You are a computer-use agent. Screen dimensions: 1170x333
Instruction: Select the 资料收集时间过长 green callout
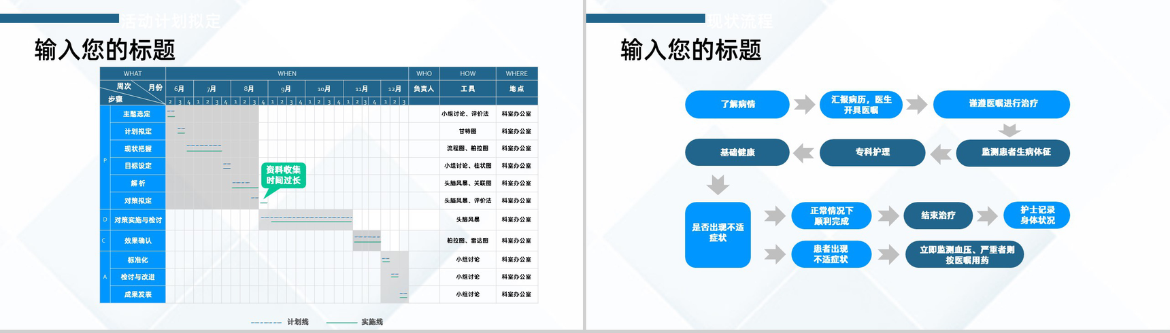(283, 175)
